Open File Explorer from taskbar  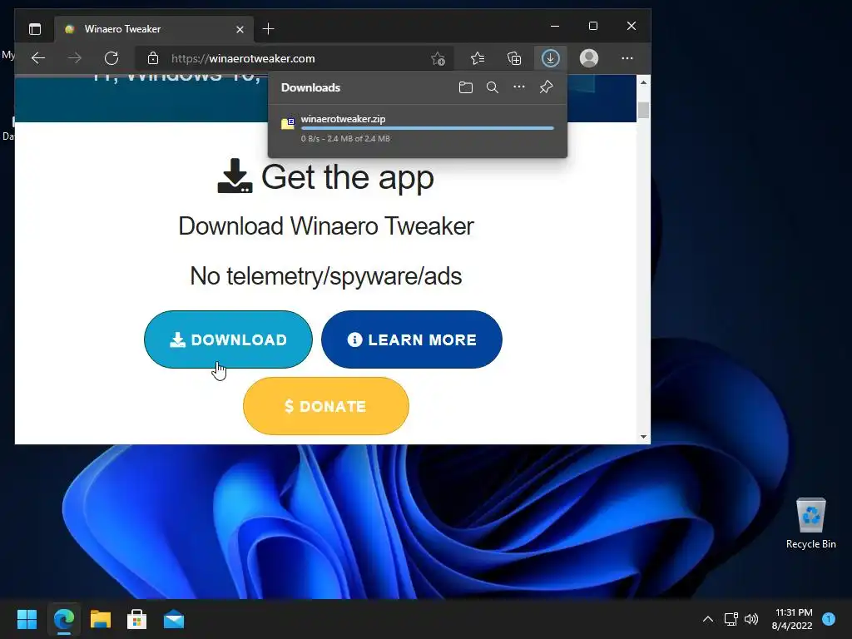[101, 619]
